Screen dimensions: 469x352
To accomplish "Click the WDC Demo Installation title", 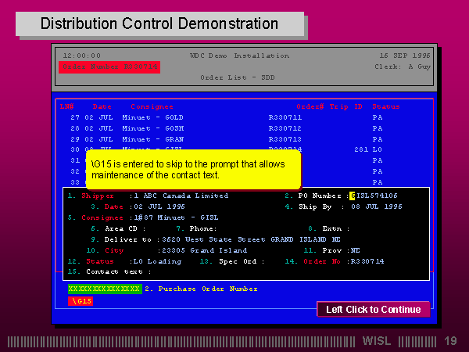I will 240,56.
